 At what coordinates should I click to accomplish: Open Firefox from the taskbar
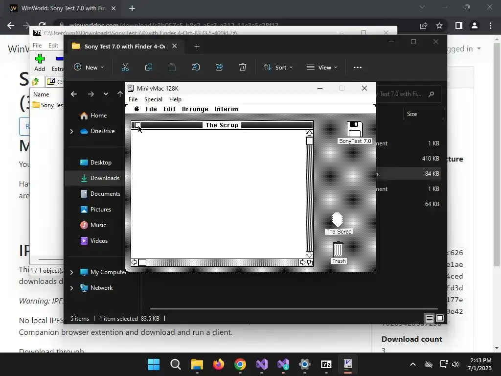tap(219, 364)
